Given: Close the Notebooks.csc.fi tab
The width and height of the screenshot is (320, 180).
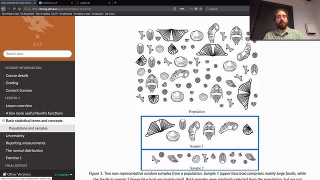Looking at the screenshot, I should pyautogui.click(x=72, y=3).
